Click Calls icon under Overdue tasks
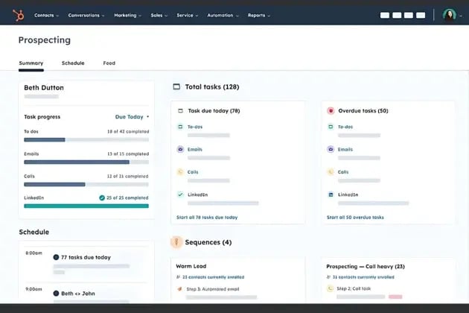The width and height of the screenshot is (469, 313). coord(331,172)
